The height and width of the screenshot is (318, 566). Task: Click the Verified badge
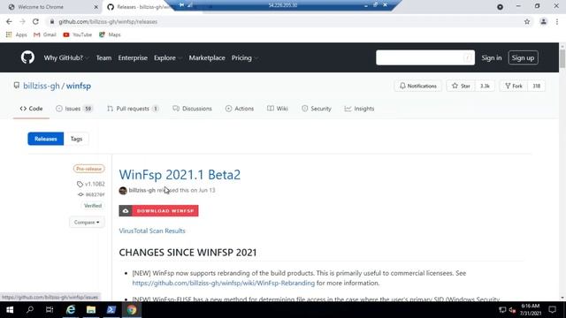93,206
